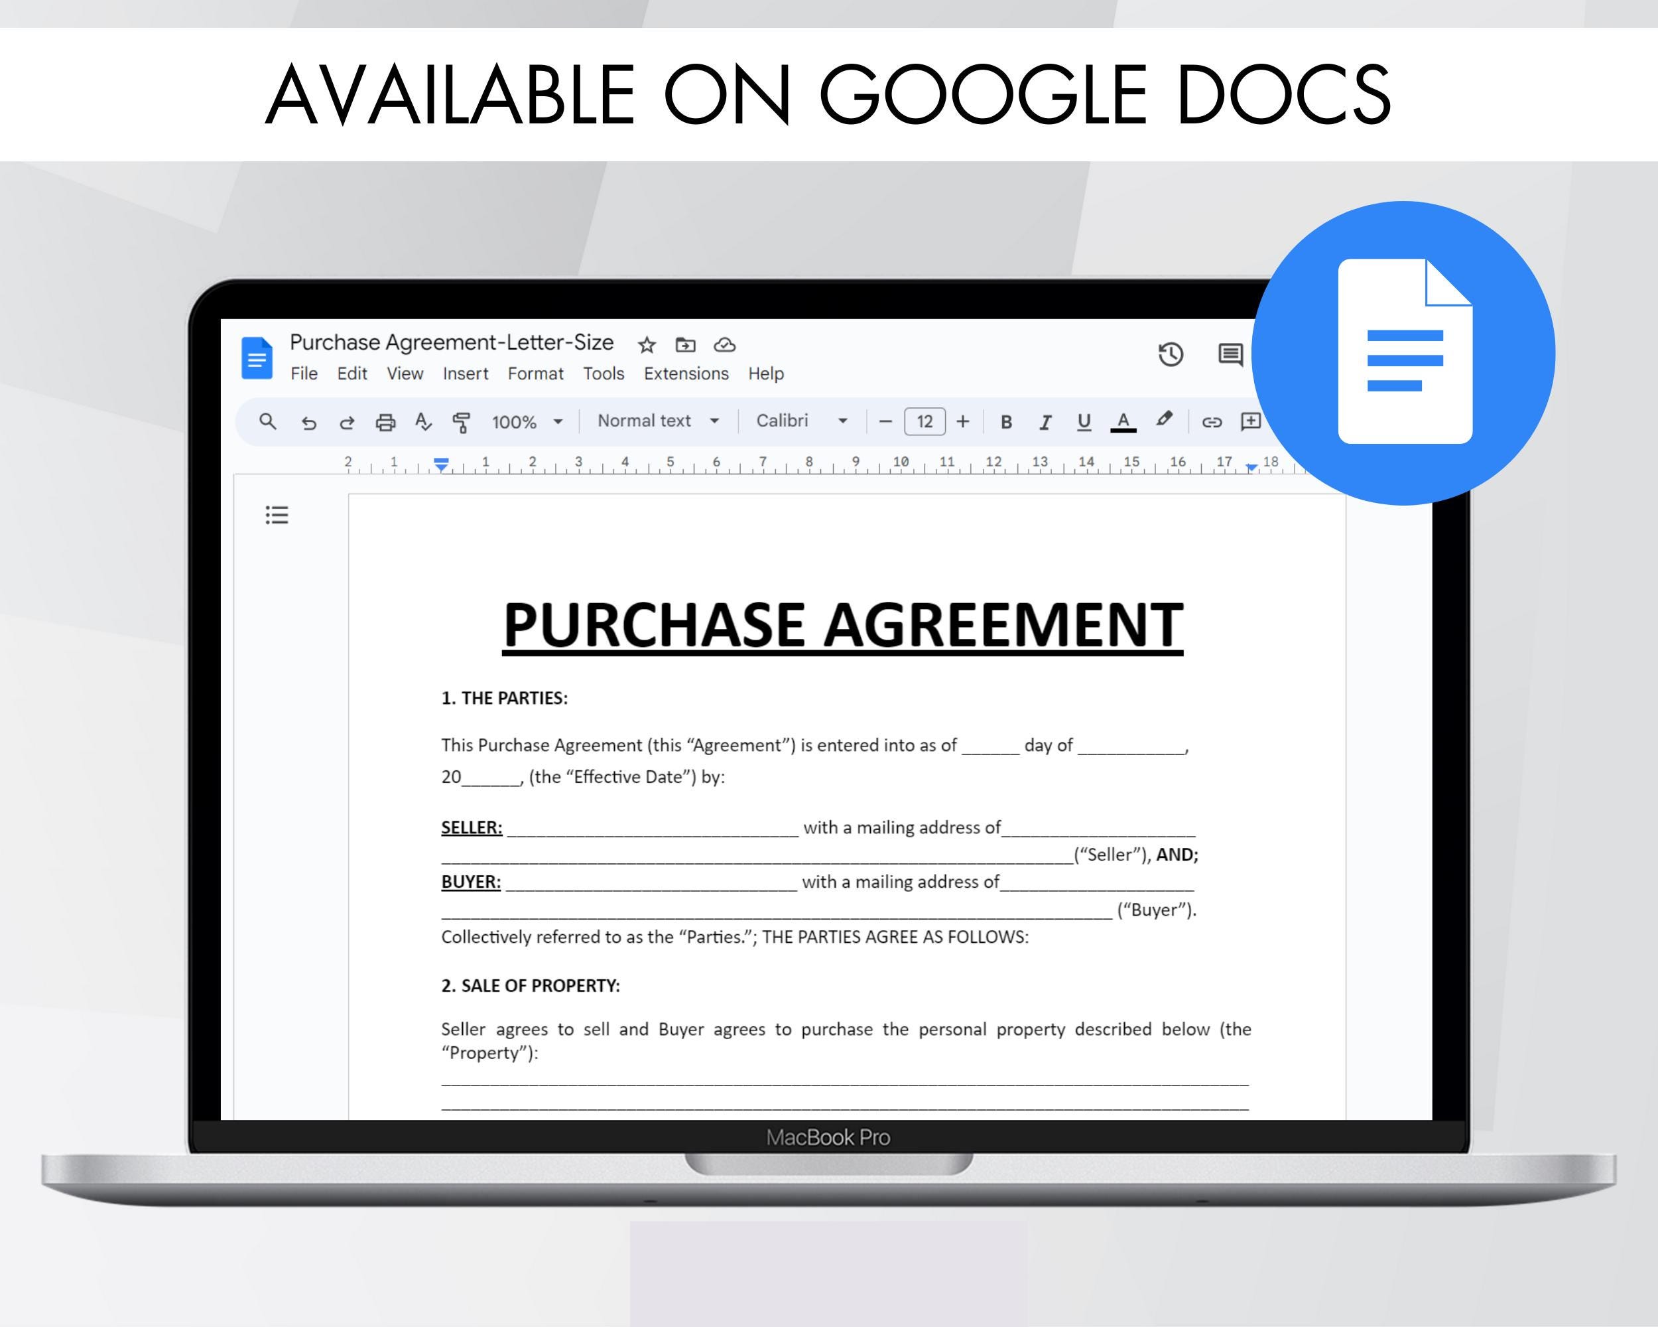Screen dimensions: 1658x1327
Task: Open the Calibri font dropdown
Action: 802,421
